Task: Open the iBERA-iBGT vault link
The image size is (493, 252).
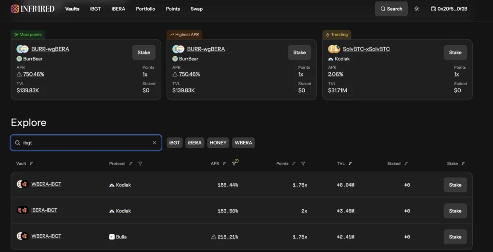Action: (44, 210)
